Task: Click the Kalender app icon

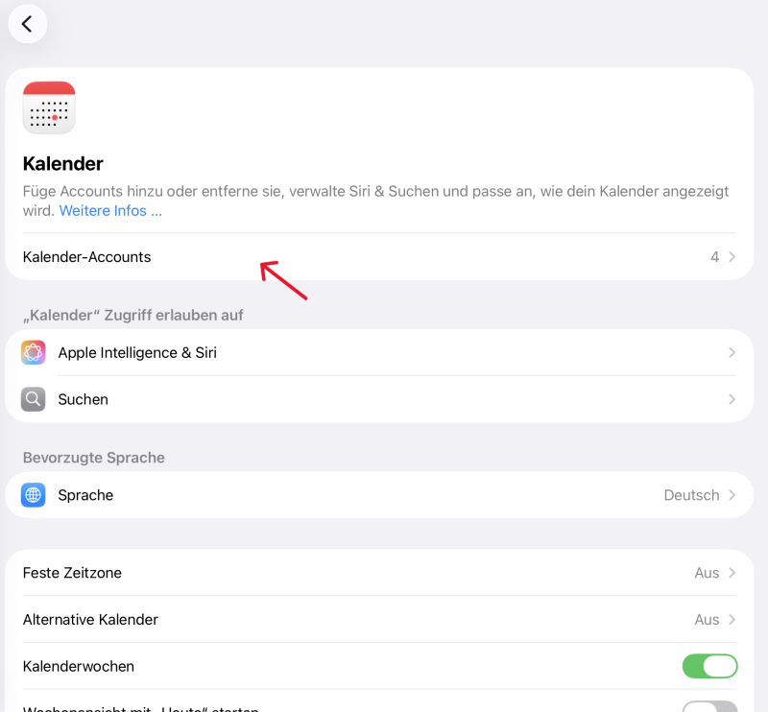Action: 49,107
